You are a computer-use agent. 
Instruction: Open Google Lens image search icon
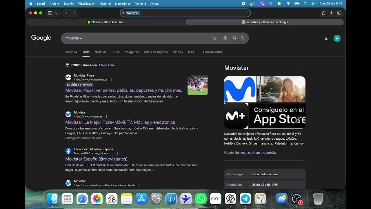click(234, 38)
